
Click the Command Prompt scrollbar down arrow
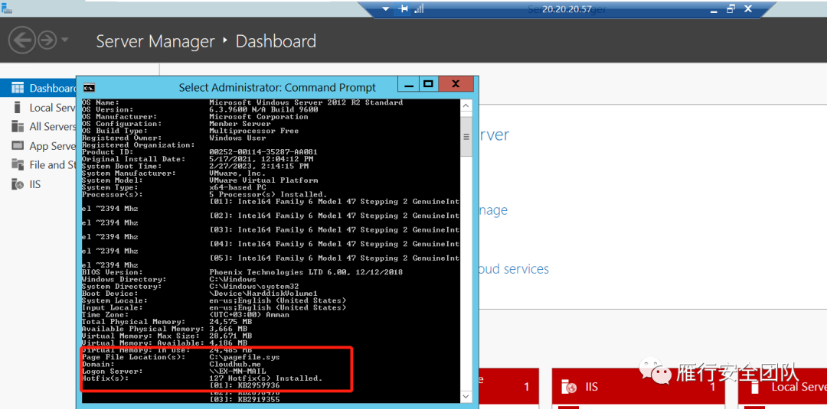tap(466, 395)
